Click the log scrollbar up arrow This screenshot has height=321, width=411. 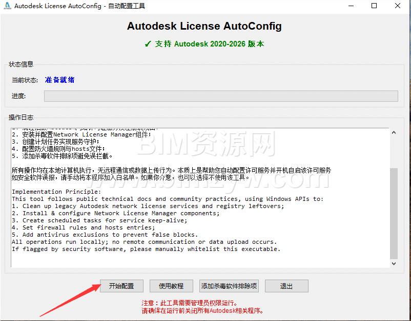point(394,133)
